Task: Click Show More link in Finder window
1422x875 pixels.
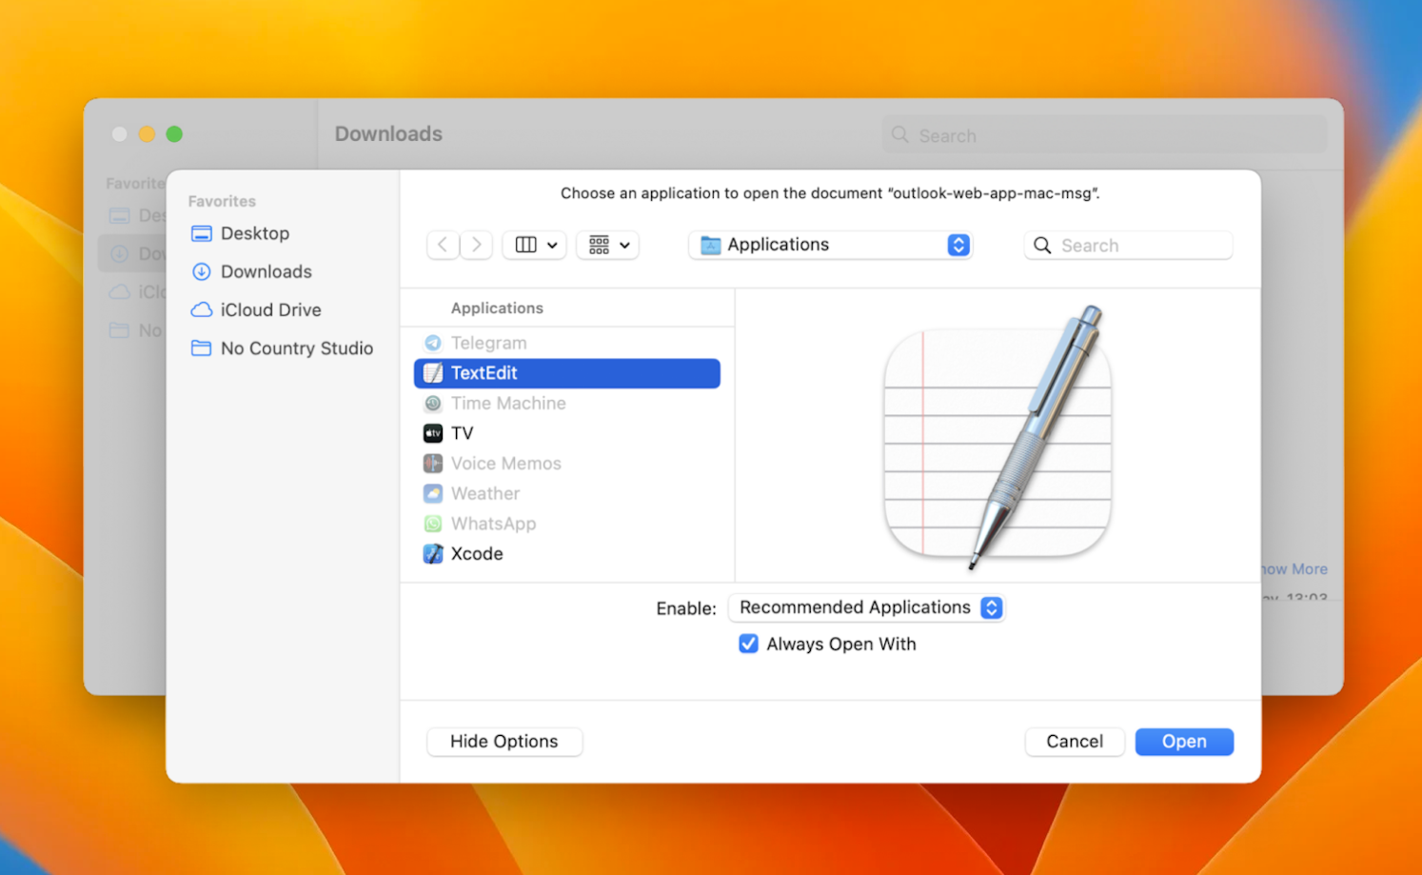Action: tap(1294, 569)
